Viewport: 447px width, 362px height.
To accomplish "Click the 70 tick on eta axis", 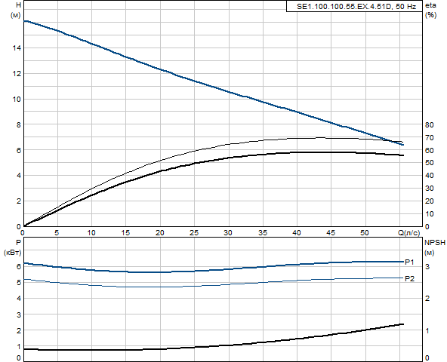I will point(430,137).
